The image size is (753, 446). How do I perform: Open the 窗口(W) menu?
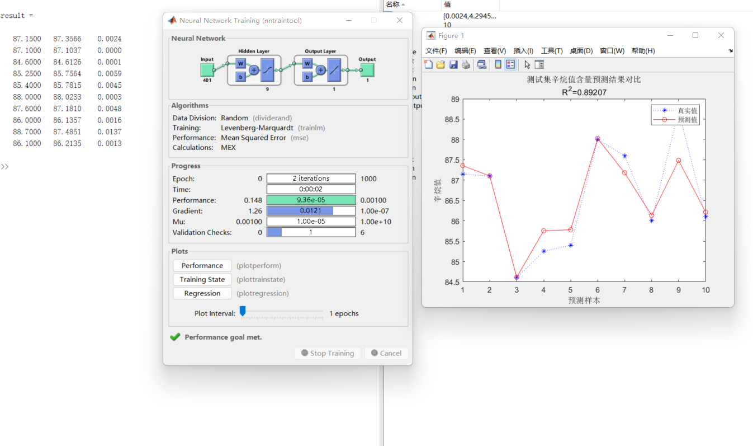(x=612, y=51)
